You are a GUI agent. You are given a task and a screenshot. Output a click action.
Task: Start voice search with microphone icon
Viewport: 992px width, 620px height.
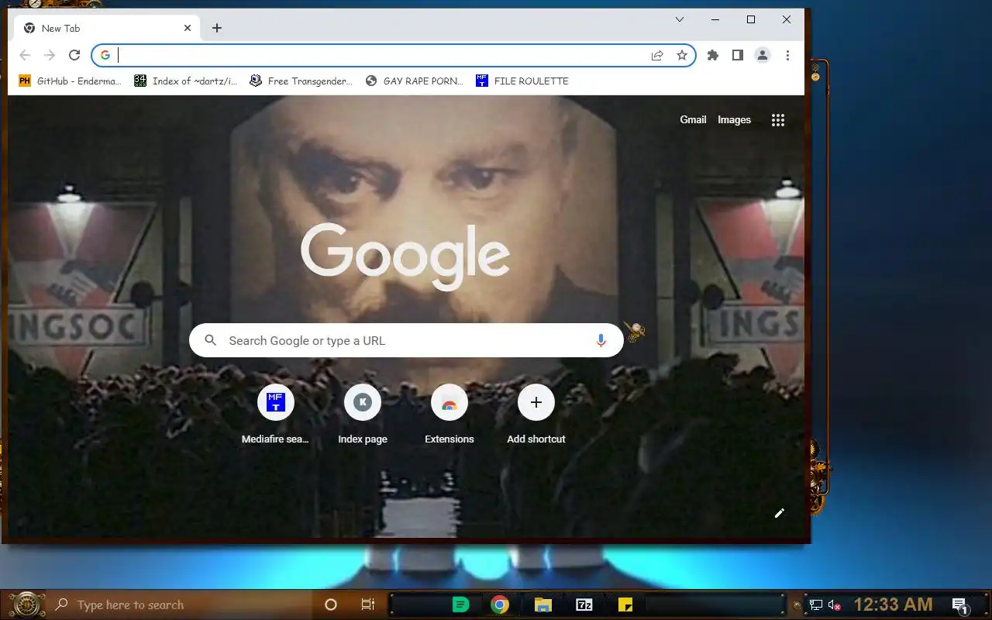[x=601, y=340]
